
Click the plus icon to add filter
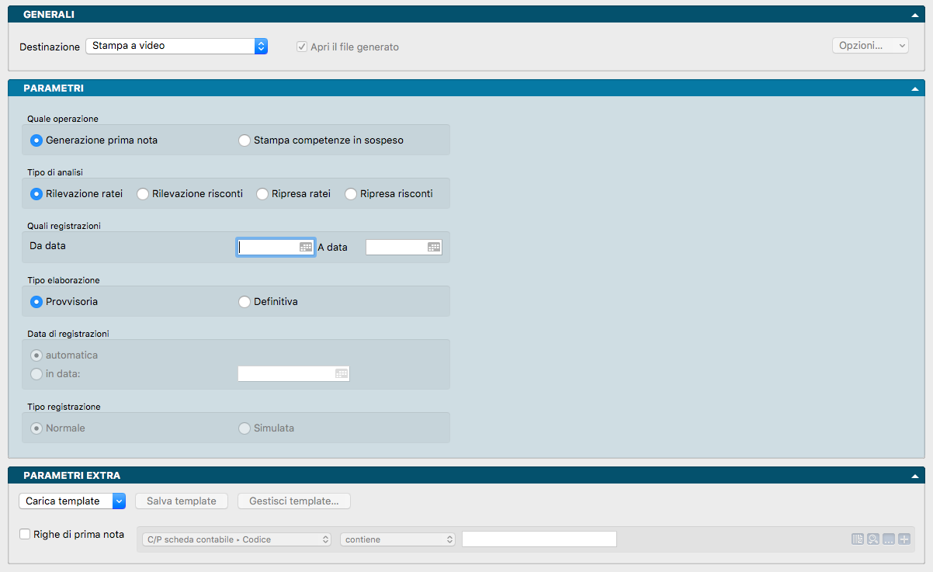click(904, 539)
